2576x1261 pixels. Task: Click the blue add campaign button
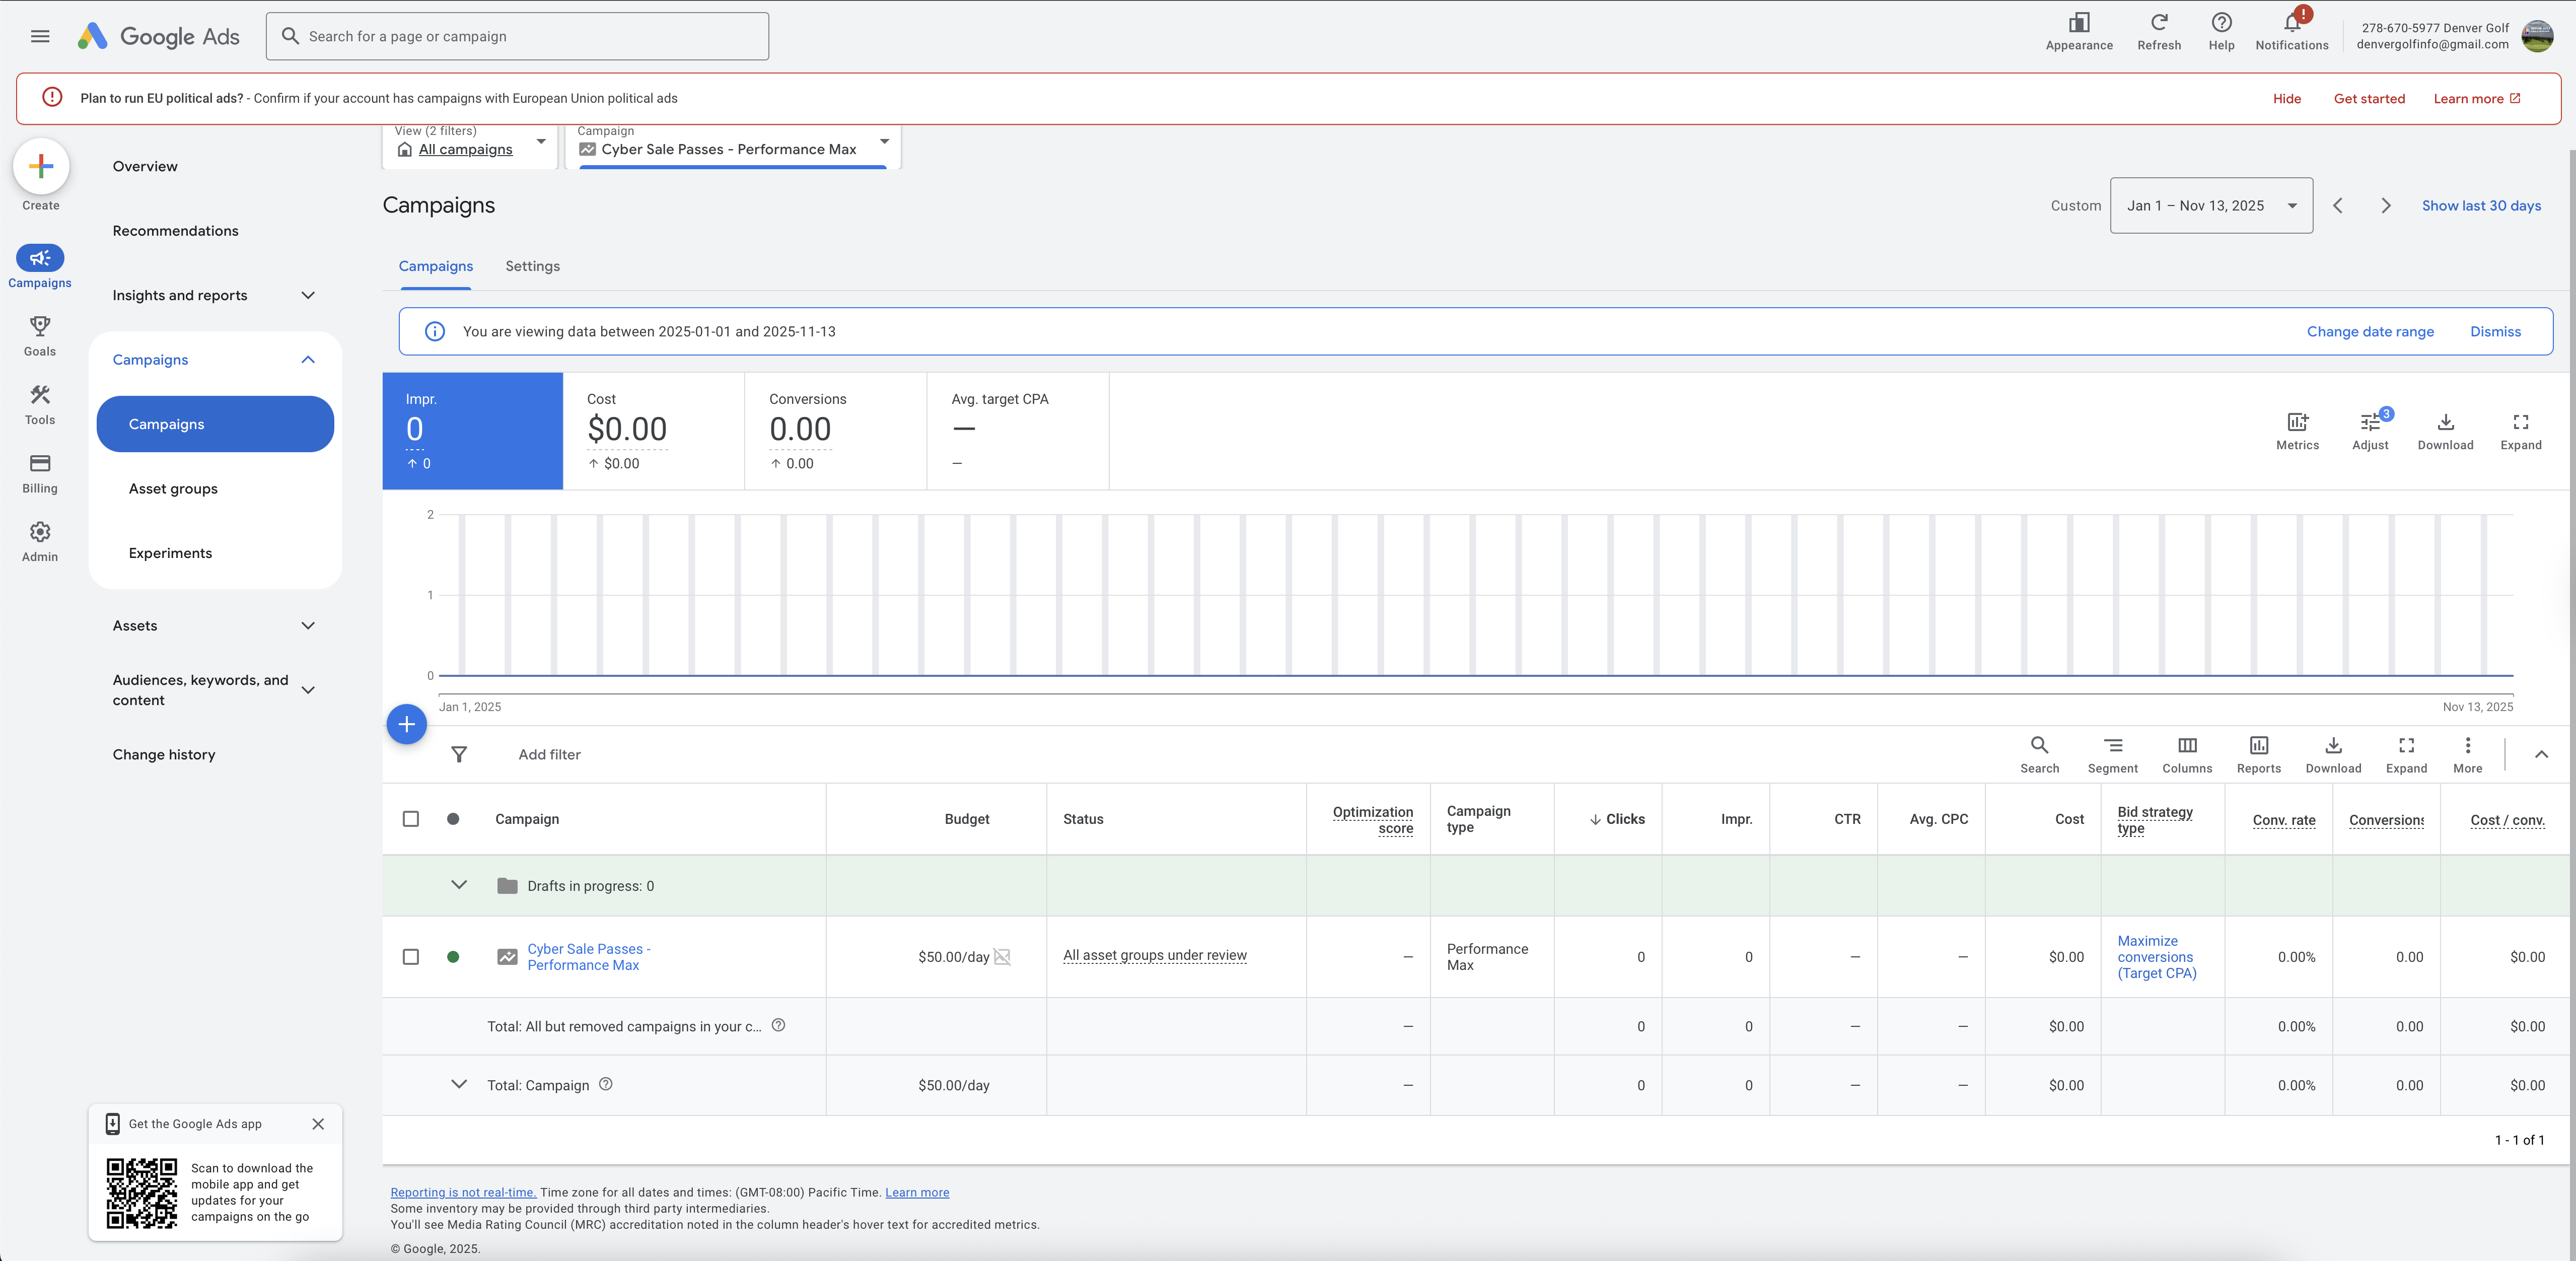(x=407, y=724)
